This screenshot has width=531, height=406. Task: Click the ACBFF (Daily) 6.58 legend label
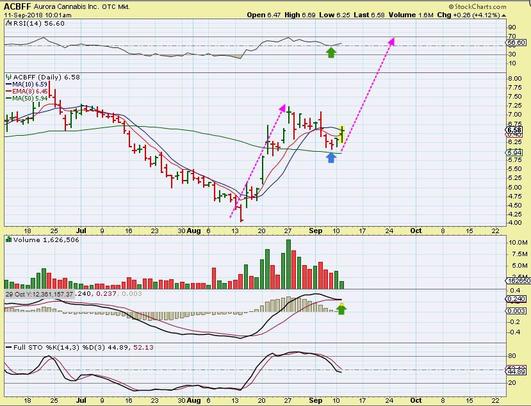[46, 77]
